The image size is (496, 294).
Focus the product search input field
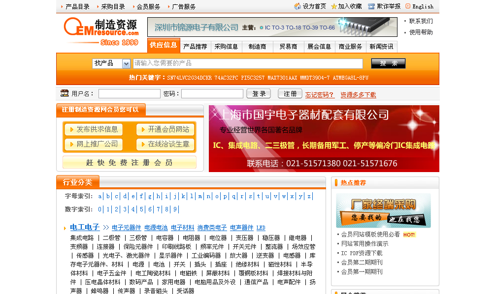pos(248,63)
